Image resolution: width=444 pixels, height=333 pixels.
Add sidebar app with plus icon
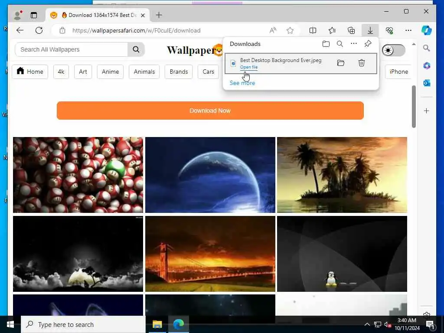pyautogui.click(x=427, y=111)
